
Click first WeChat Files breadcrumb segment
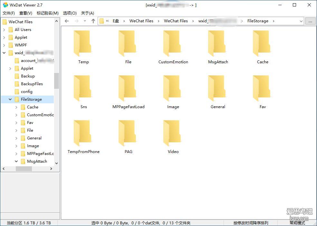pos(141,21)
